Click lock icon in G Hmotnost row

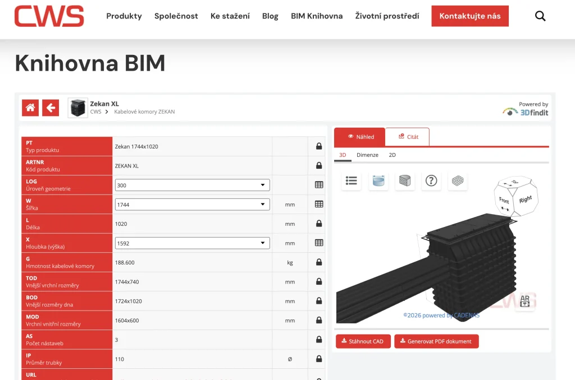(x=319, y=262)
